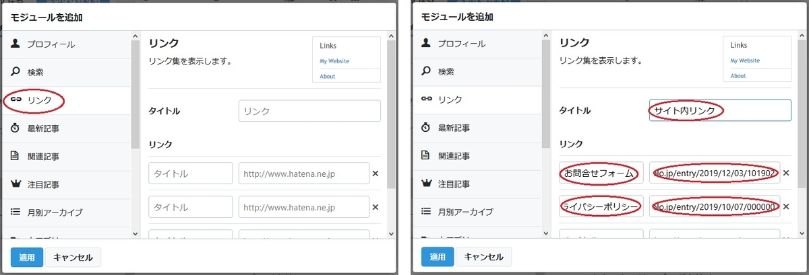Choose the 最新記事 stopwatch icon in left dialog
The image size is (809, 275).
(x=15, y=128)
